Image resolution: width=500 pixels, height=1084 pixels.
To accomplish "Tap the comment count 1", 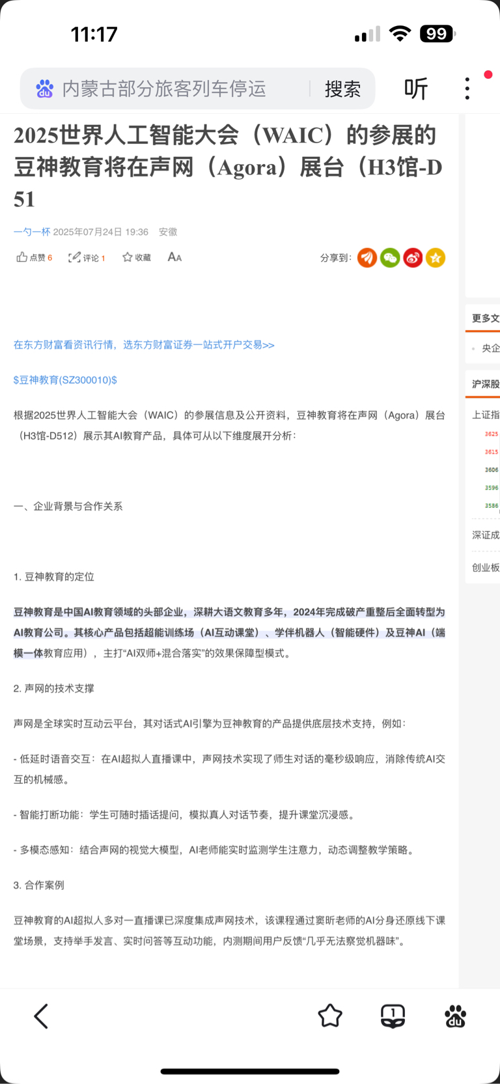I will (x=103, y=258).
